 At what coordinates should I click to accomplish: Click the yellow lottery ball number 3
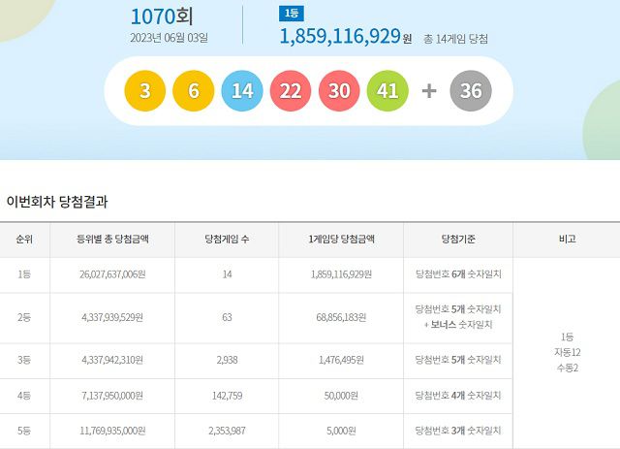[x=145, y=91]
